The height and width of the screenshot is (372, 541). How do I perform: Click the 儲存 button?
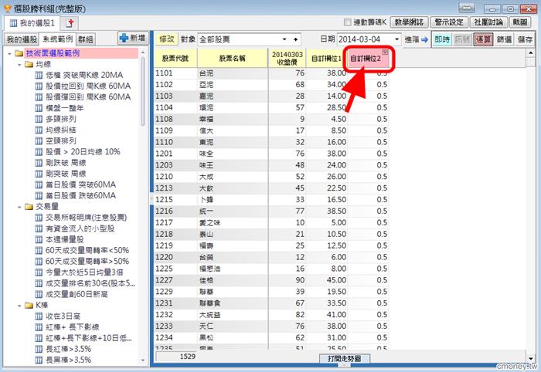525,39
